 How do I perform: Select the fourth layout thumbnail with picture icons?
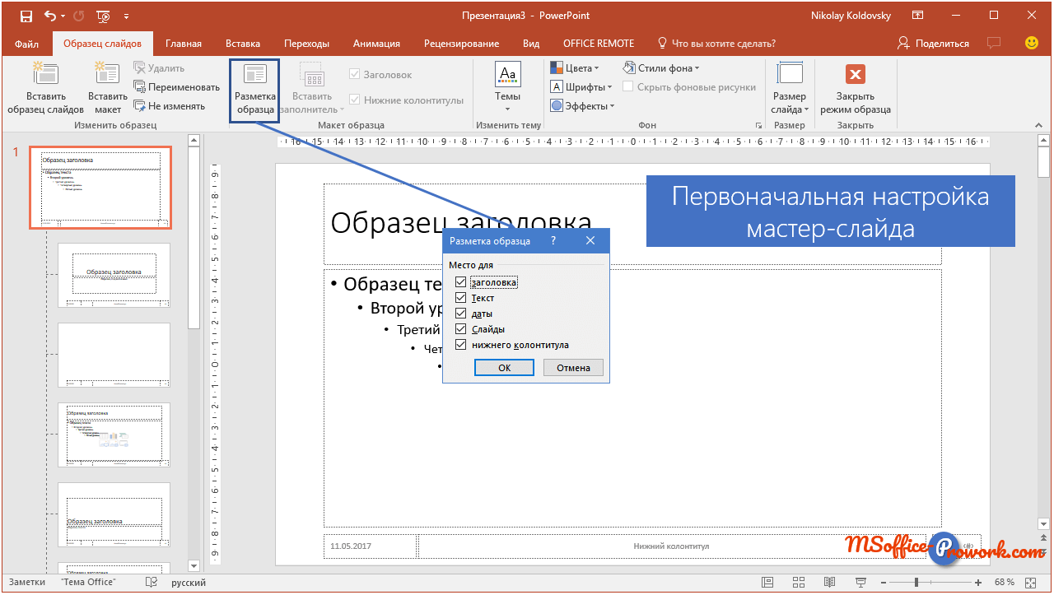(x=114, y=435)
